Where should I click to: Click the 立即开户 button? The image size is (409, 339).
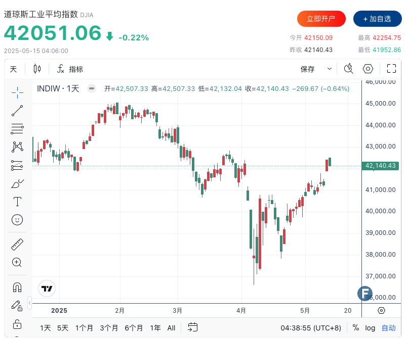(x=321, y=19)
